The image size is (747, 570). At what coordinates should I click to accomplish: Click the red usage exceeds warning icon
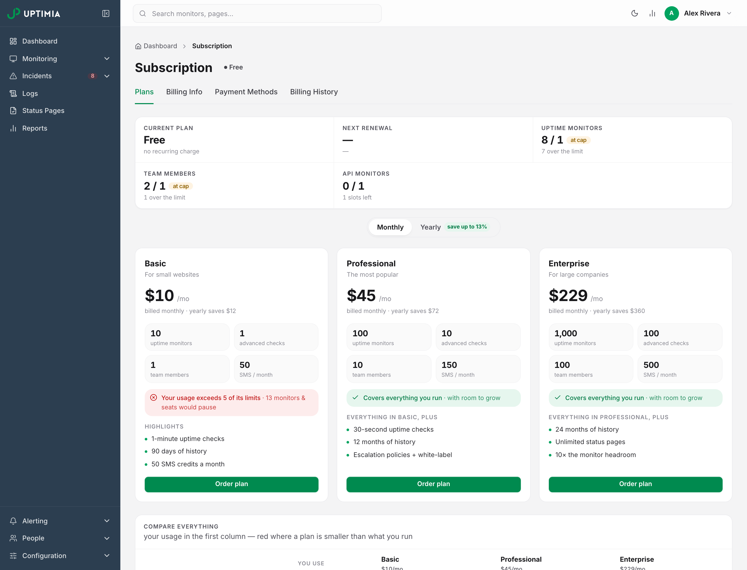pos(154,398)
